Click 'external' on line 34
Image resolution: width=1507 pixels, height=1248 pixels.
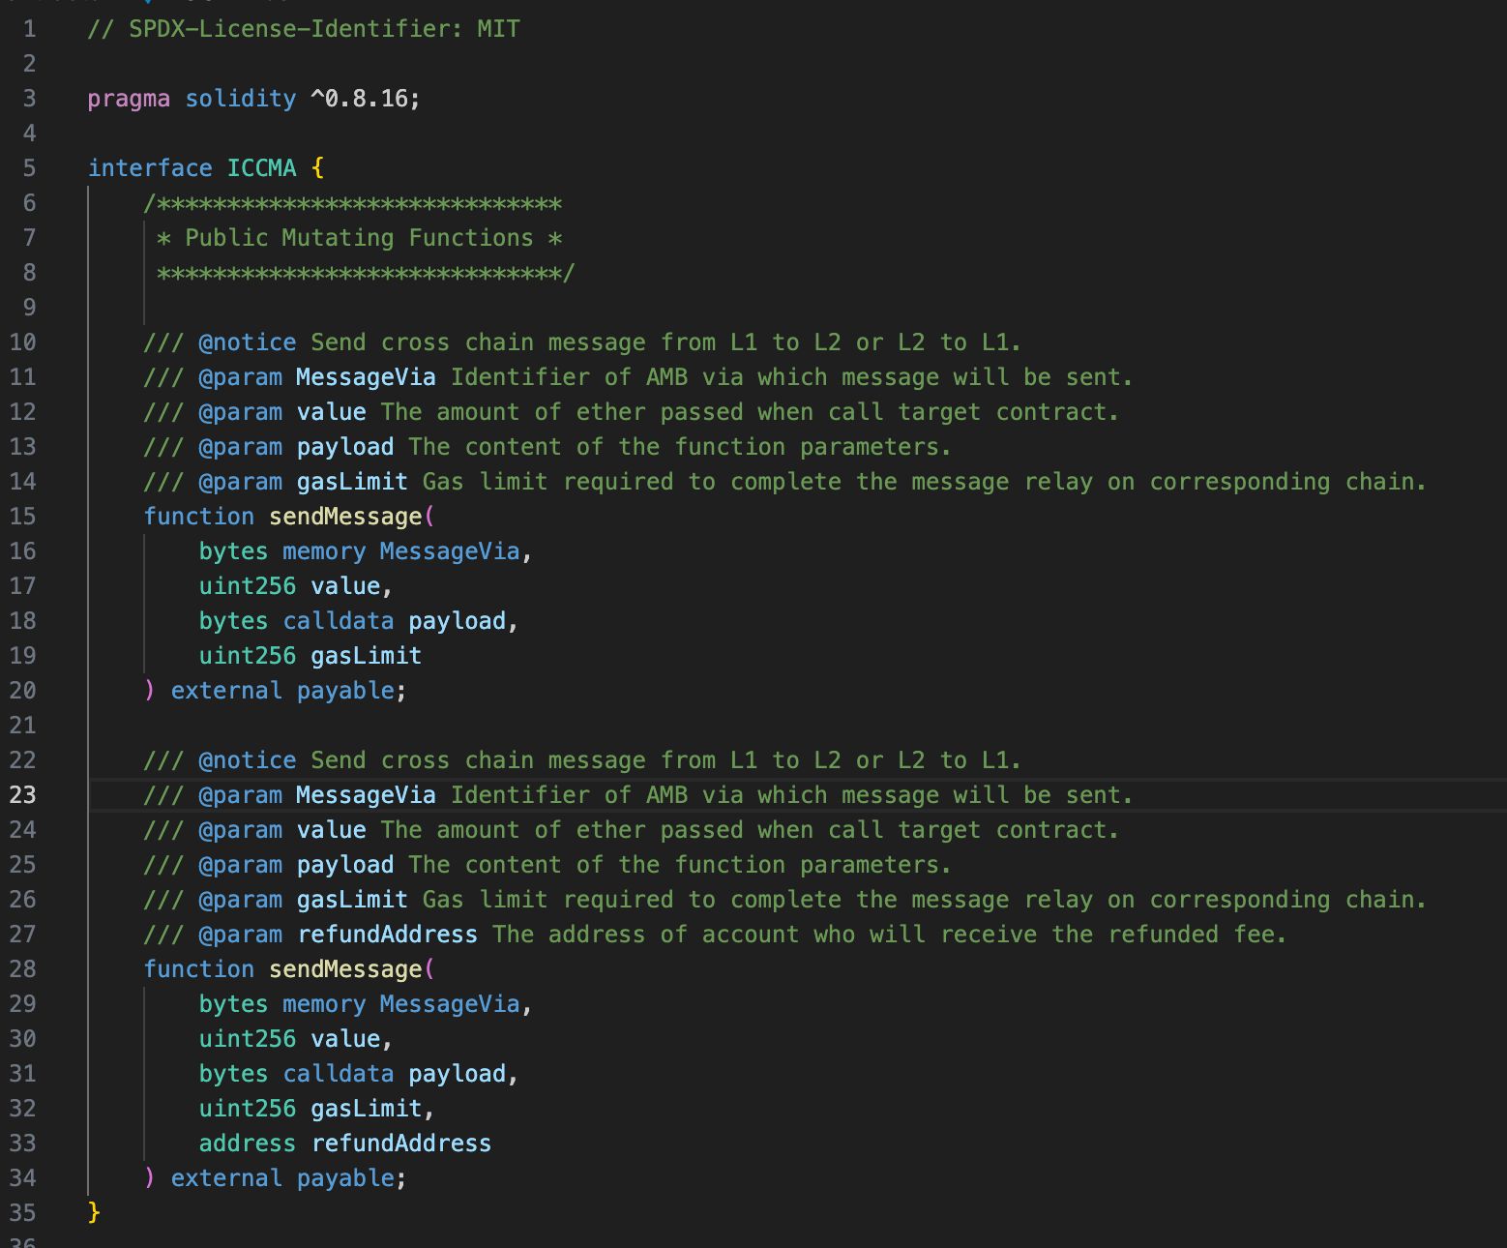226,1178
